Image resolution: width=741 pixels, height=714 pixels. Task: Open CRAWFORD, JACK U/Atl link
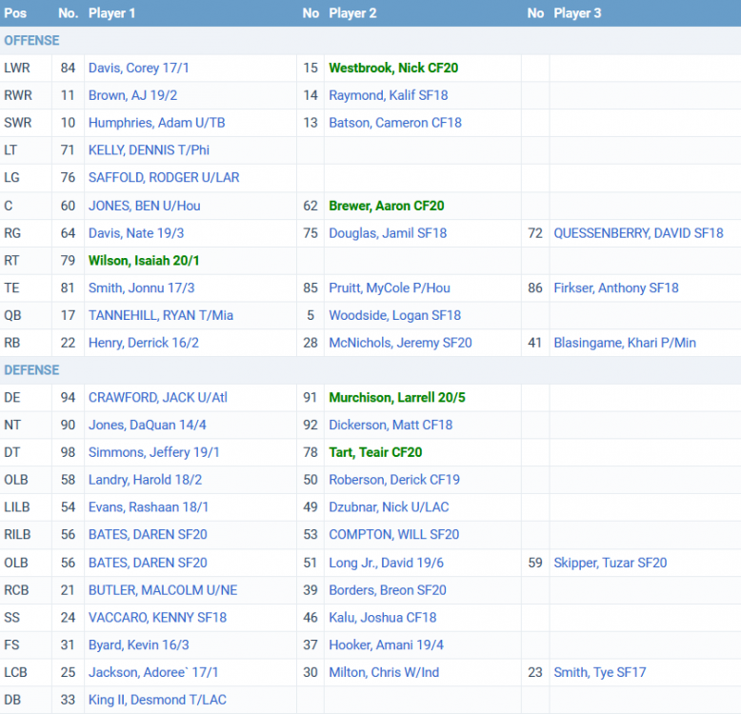(x=158, y=398)
